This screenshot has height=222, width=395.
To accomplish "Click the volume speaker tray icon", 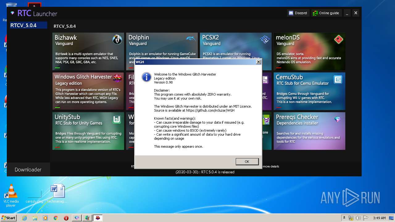I will (x=358, y=218).
